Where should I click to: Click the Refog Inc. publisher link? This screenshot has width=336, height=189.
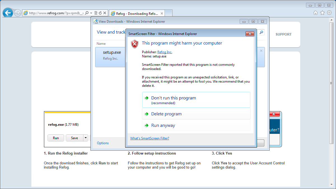165,52
